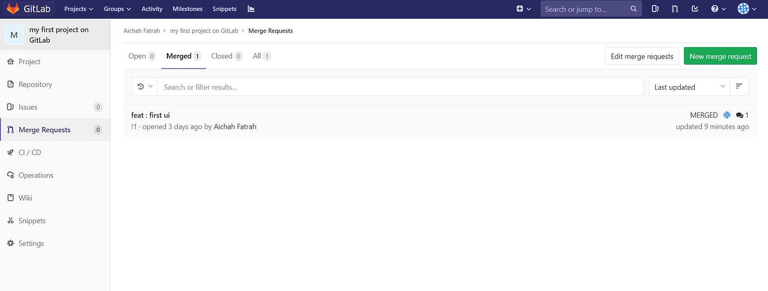Expand the Groups menu

[117, 9]
